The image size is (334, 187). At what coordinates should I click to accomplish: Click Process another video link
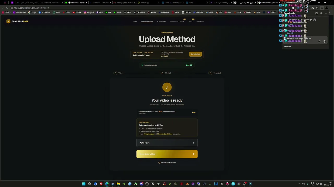point(167,163)
